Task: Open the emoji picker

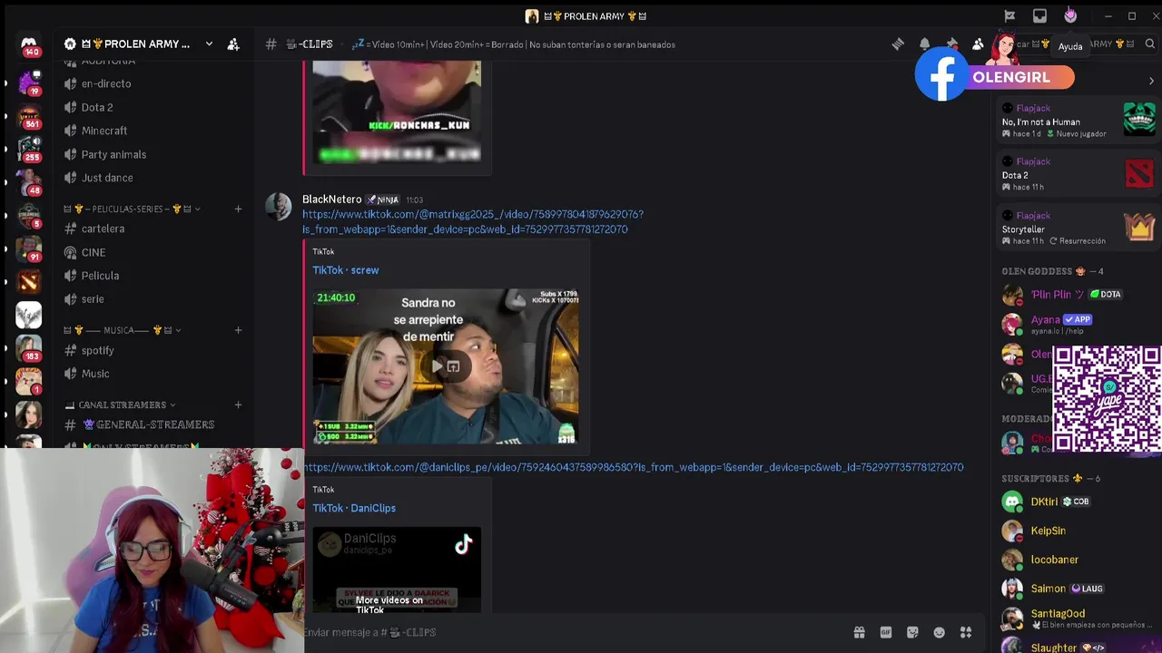Action: pyautogui.click(x=940, y=632)
